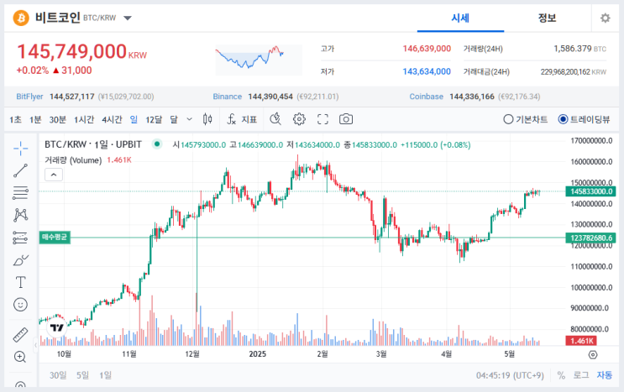Click the BTC/KRW · 1일 · UPBIT chart title
This screenshot has width=624, height=392.
92,144
